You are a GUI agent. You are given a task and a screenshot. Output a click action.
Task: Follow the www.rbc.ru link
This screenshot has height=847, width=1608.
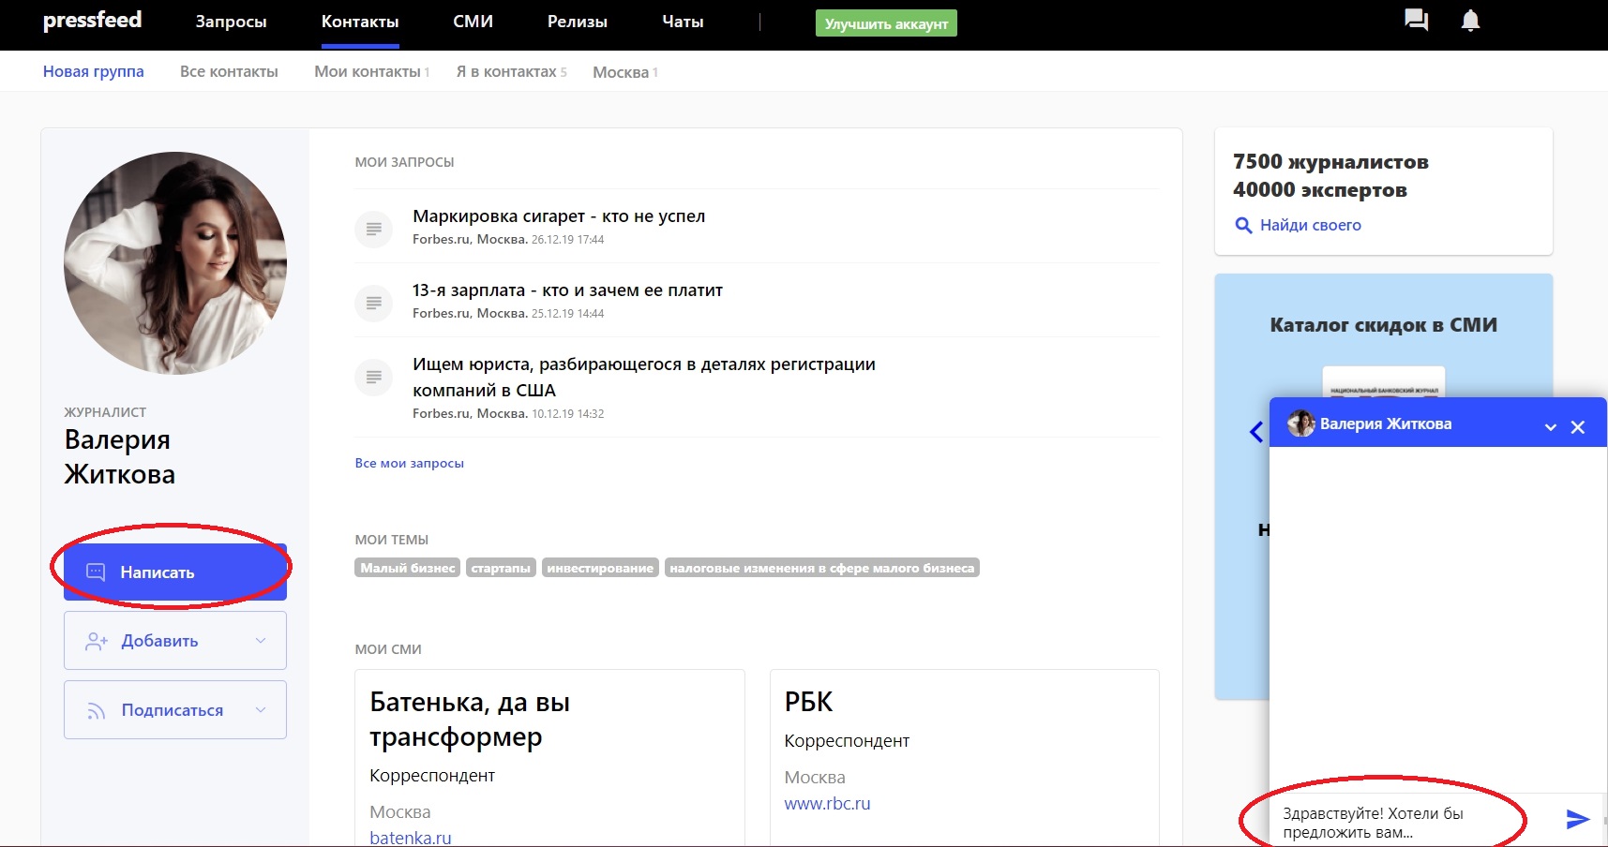pos(827,804)
